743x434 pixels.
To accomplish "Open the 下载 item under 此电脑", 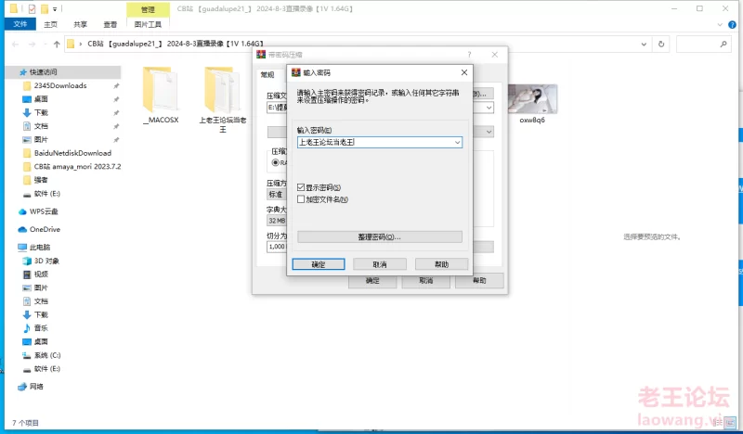I will tap(41, 314).
